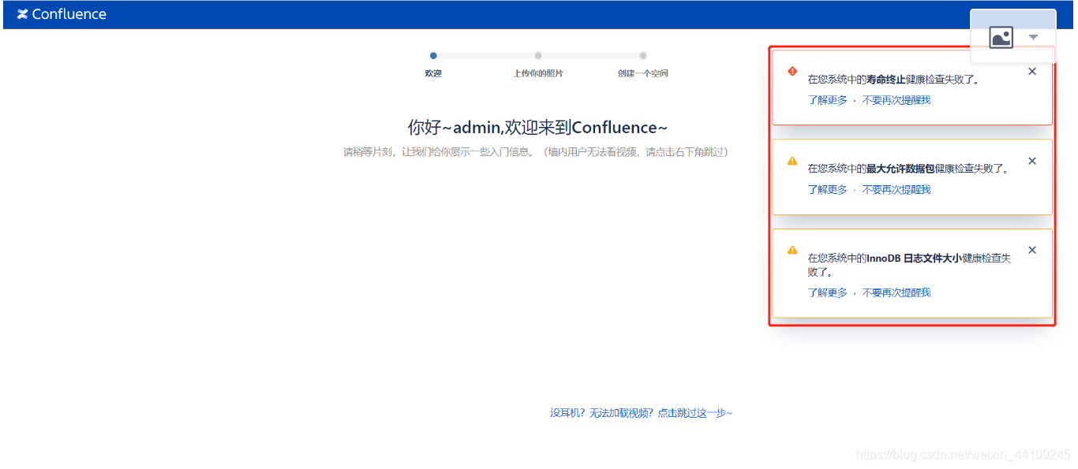Click the 创建一个空间 step label

click(x=643, y=73)
